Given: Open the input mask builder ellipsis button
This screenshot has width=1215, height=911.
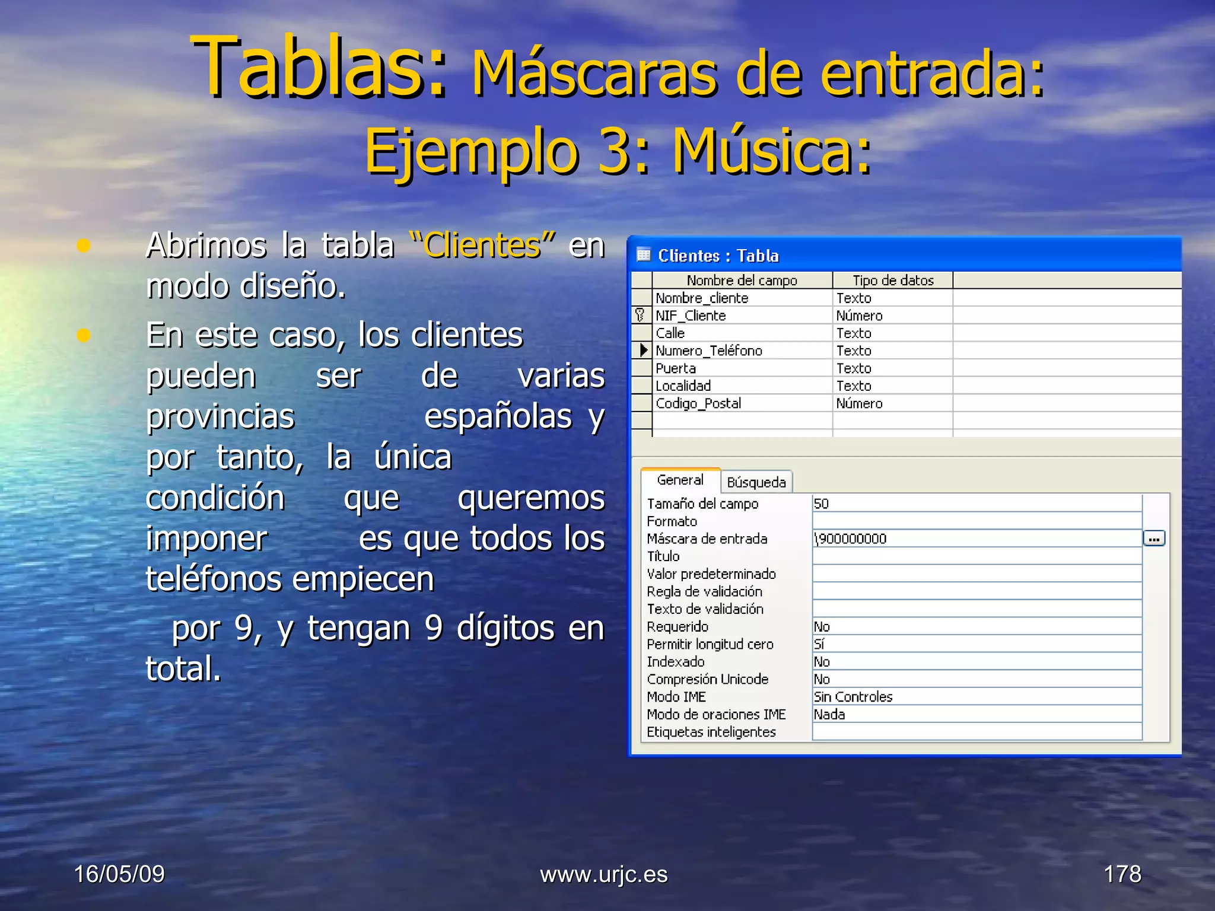Looking at the screenshot, I should click(1154, 539).
